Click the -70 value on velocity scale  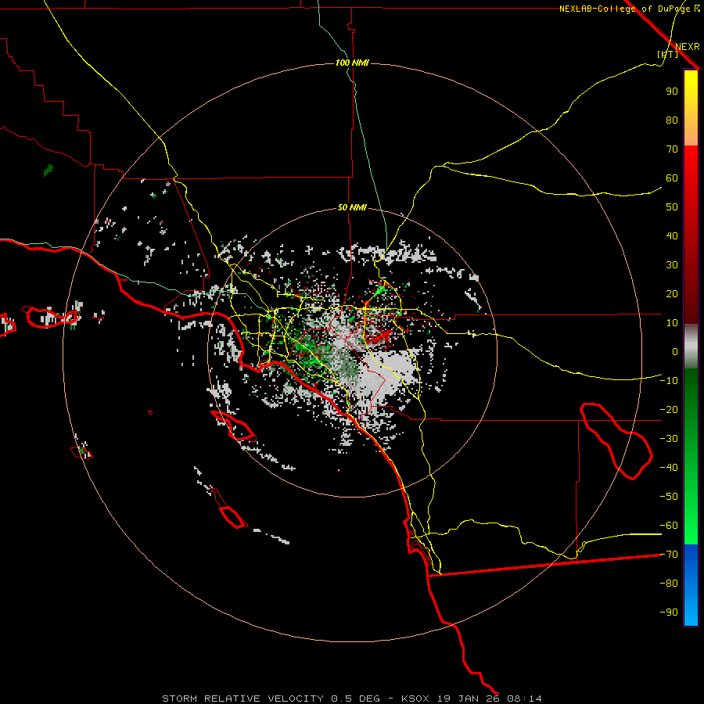(x=669, y=555)
